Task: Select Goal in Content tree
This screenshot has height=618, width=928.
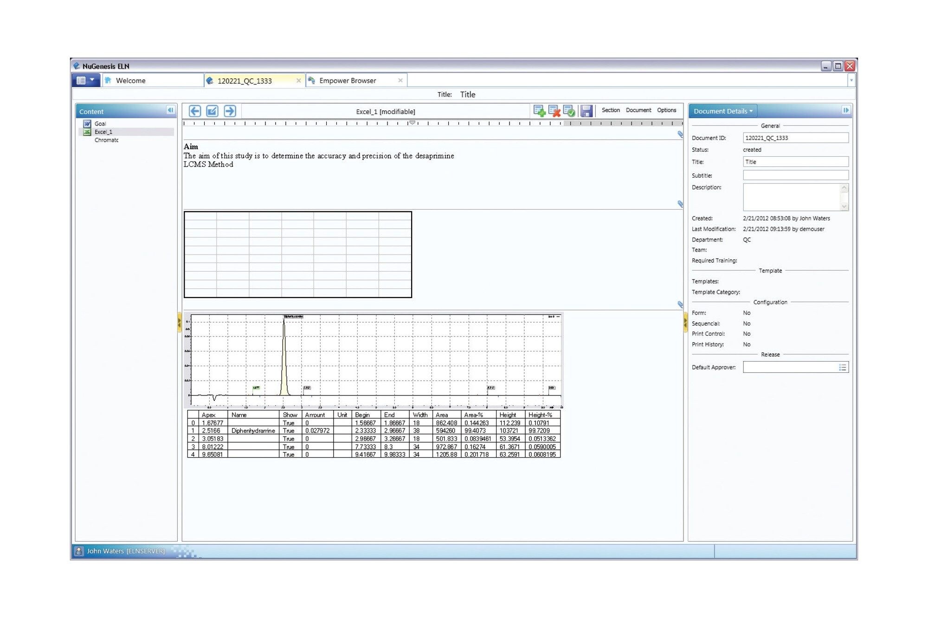Action: point(100,124)
